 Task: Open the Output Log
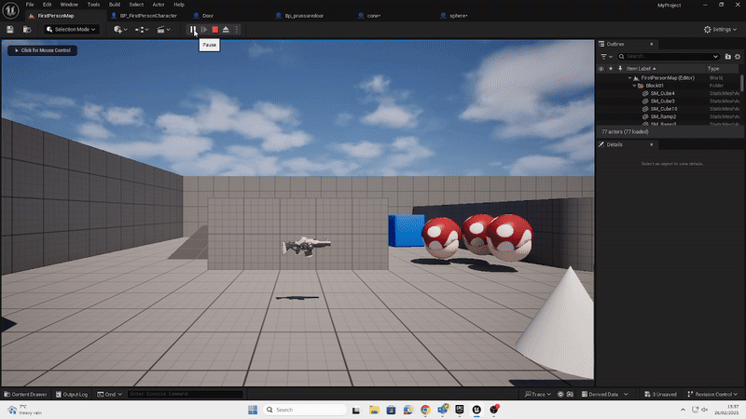(x=72, y=394)
